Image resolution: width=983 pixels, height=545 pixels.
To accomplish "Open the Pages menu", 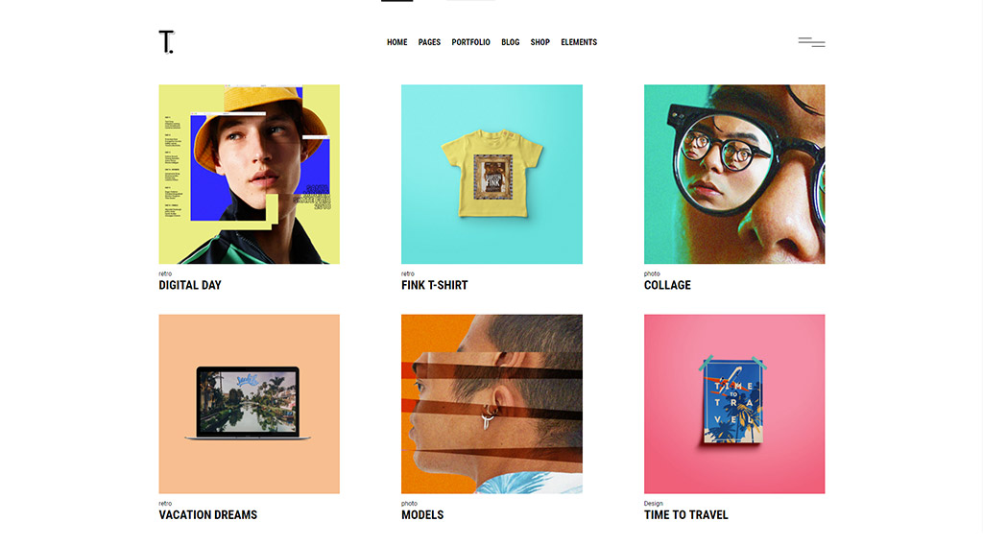I will [429, 42].
